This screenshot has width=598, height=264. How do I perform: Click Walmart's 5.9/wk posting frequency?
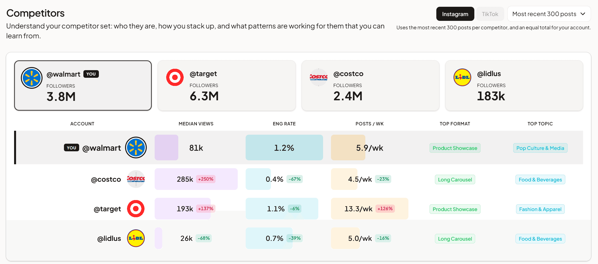(x=370, y=148)
